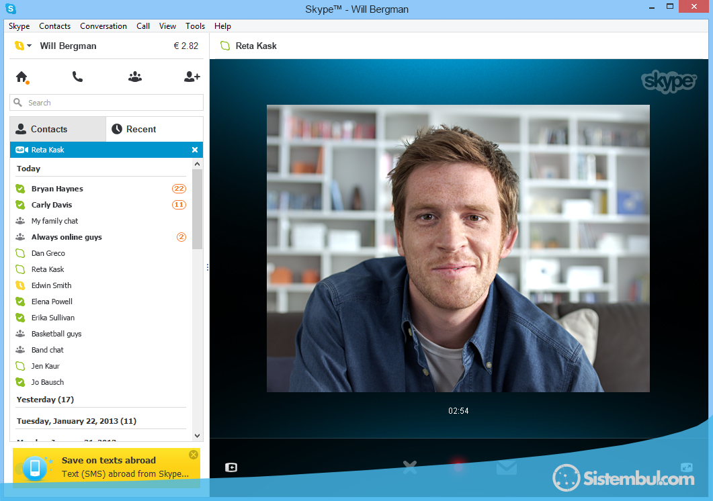Expand the Yesterday (17) section
713x501 pixels.
click(45, 400)
